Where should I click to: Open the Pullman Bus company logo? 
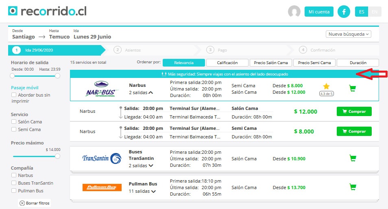[102, 187]
